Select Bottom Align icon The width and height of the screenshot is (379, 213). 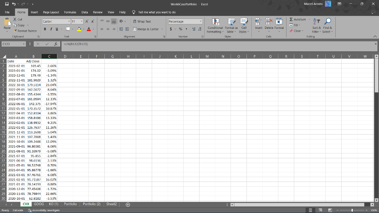114,21
